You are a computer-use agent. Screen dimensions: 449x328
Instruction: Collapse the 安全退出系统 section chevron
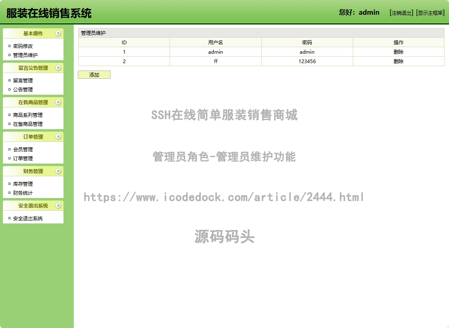(58, 205)
